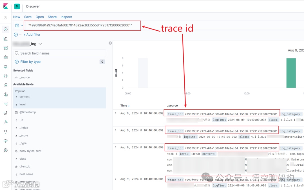
Task: Click the green D space avatar
Action: [x=17, y=6]
